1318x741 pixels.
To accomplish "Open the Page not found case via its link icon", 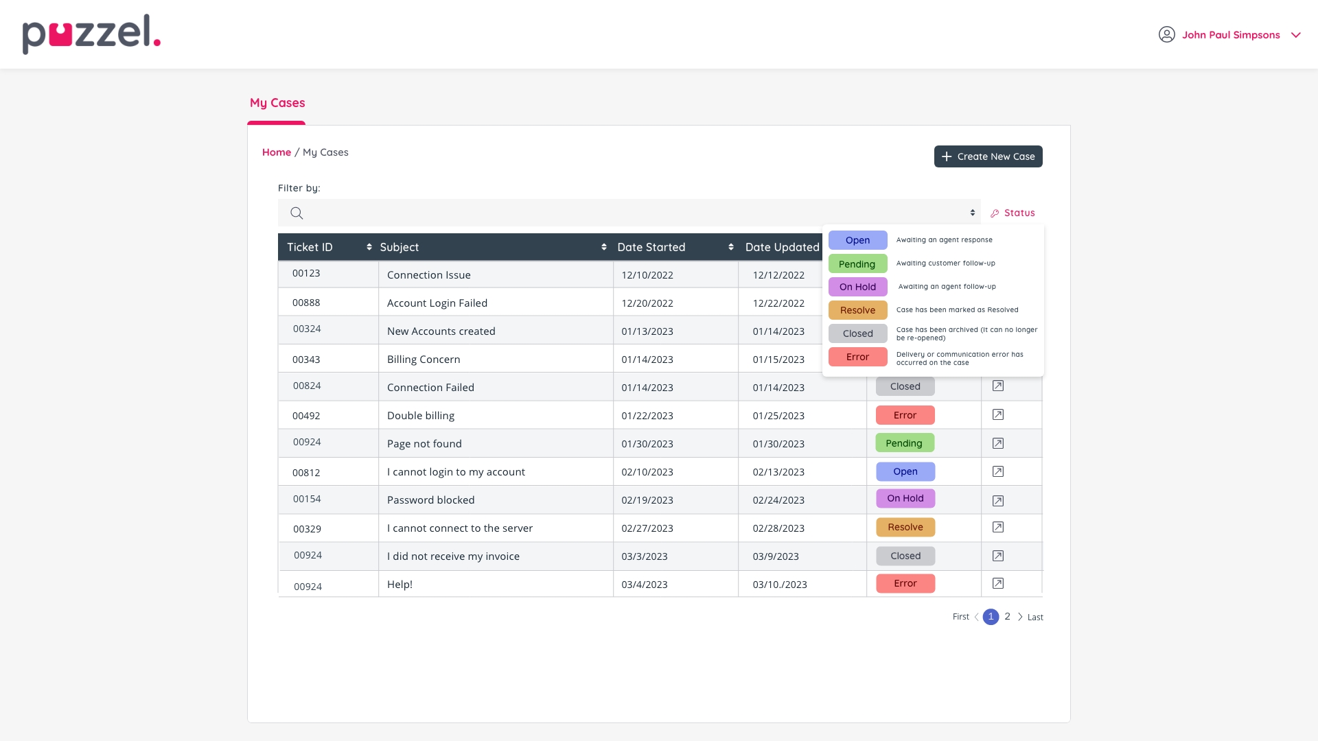I will (998, 444).
